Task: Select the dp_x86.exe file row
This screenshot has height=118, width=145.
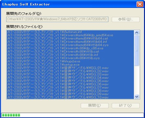Action: click(x=70, y=48)
